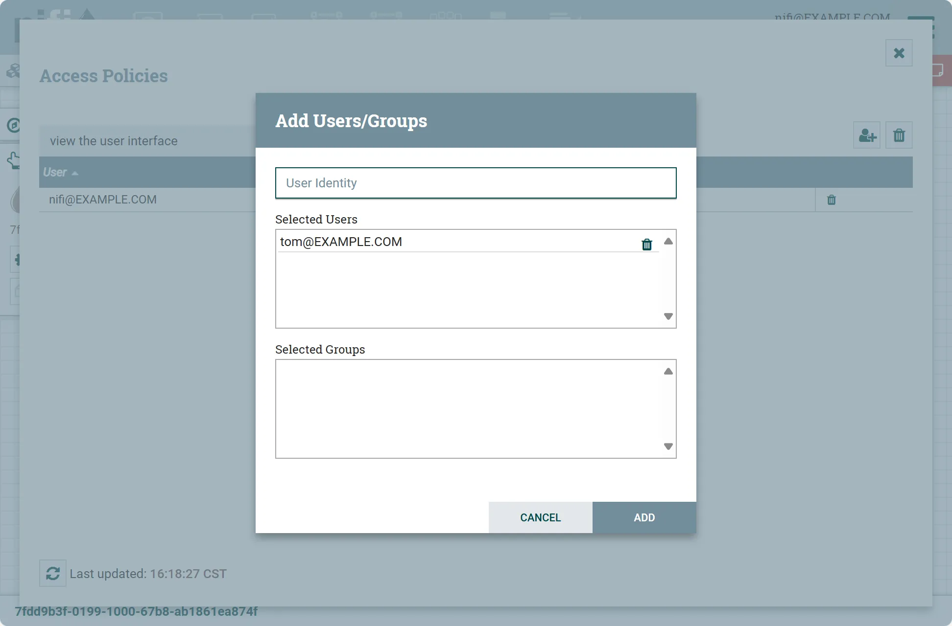
Task: Click the process group ID link at bottom
Action: [x=136, y=611]
